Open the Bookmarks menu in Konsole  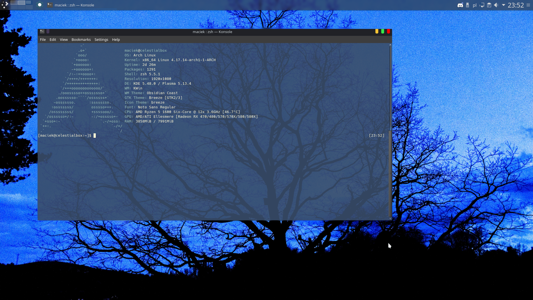point(81,39)
